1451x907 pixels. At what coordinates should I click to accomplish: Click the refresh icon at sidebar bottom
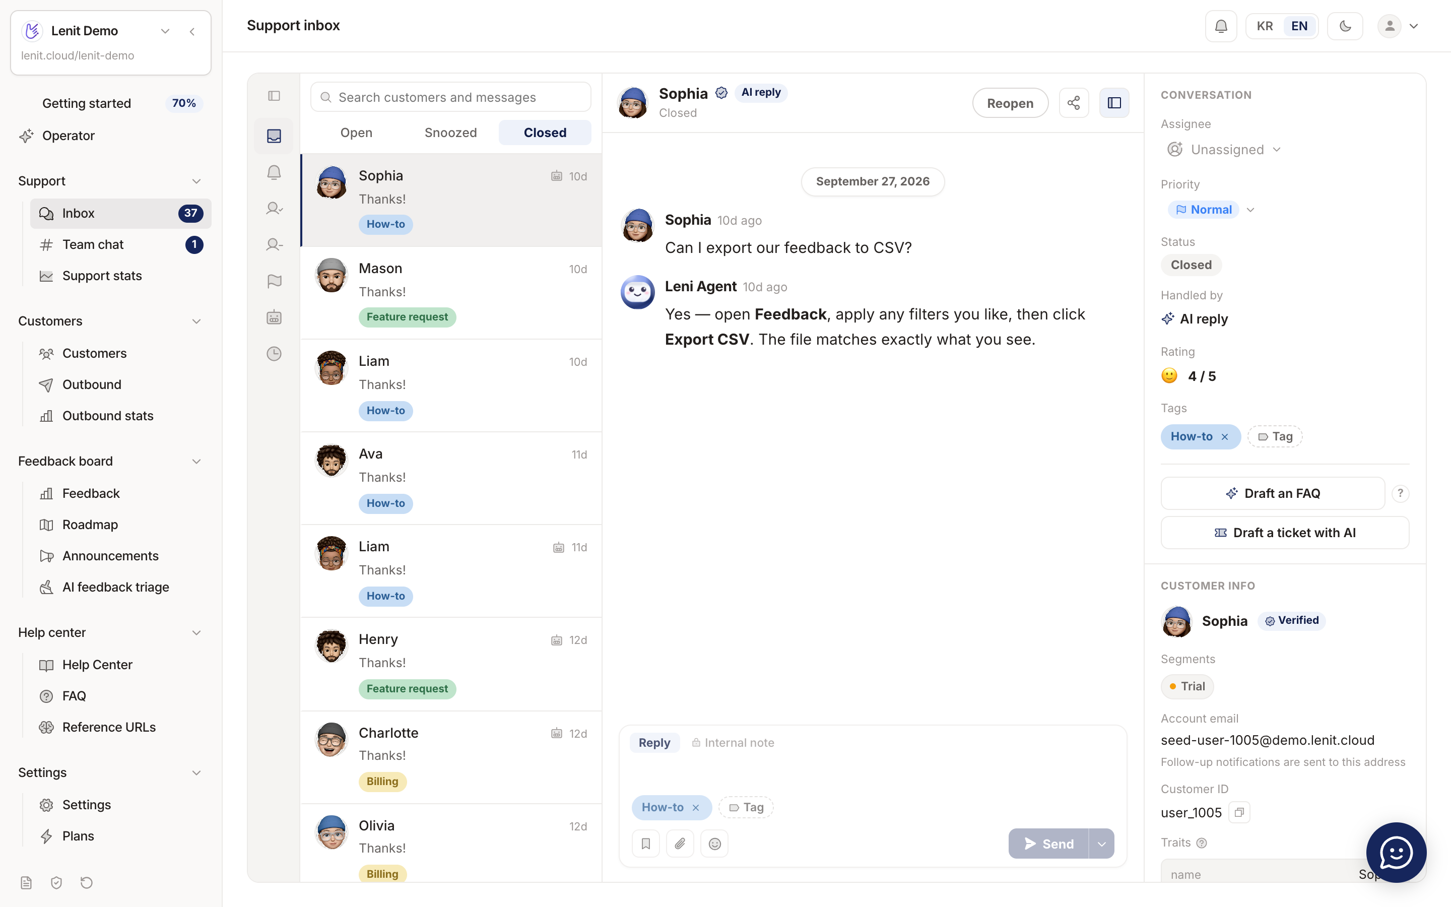pyautogui.click(x=86, y=882)
